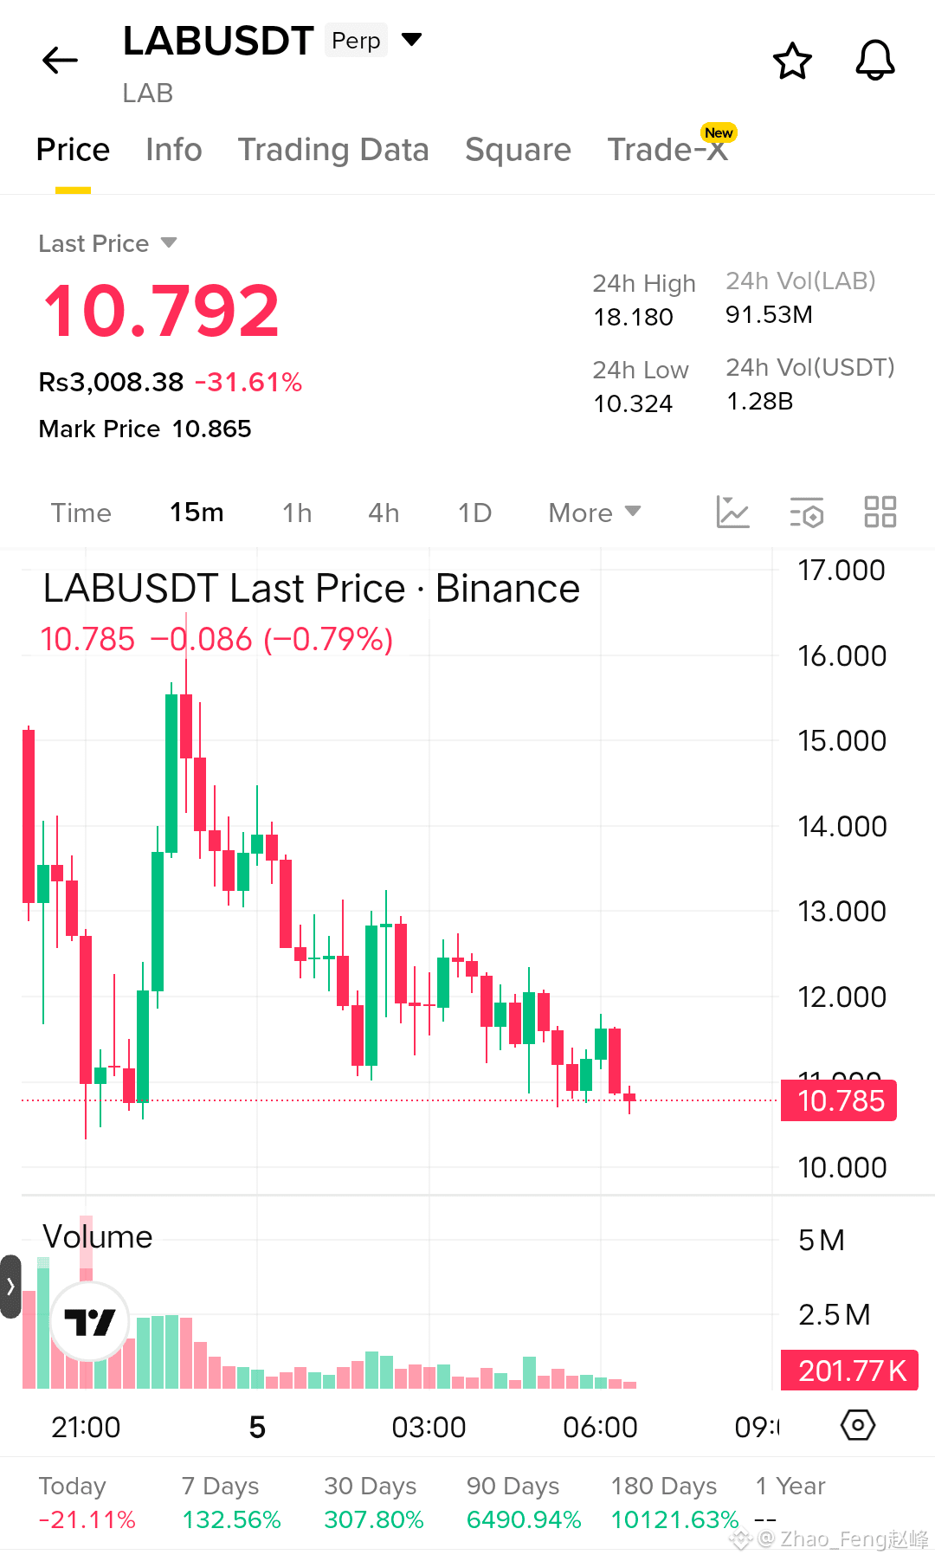
Task: Open price alerts bell icon
Action: [875, 61]
